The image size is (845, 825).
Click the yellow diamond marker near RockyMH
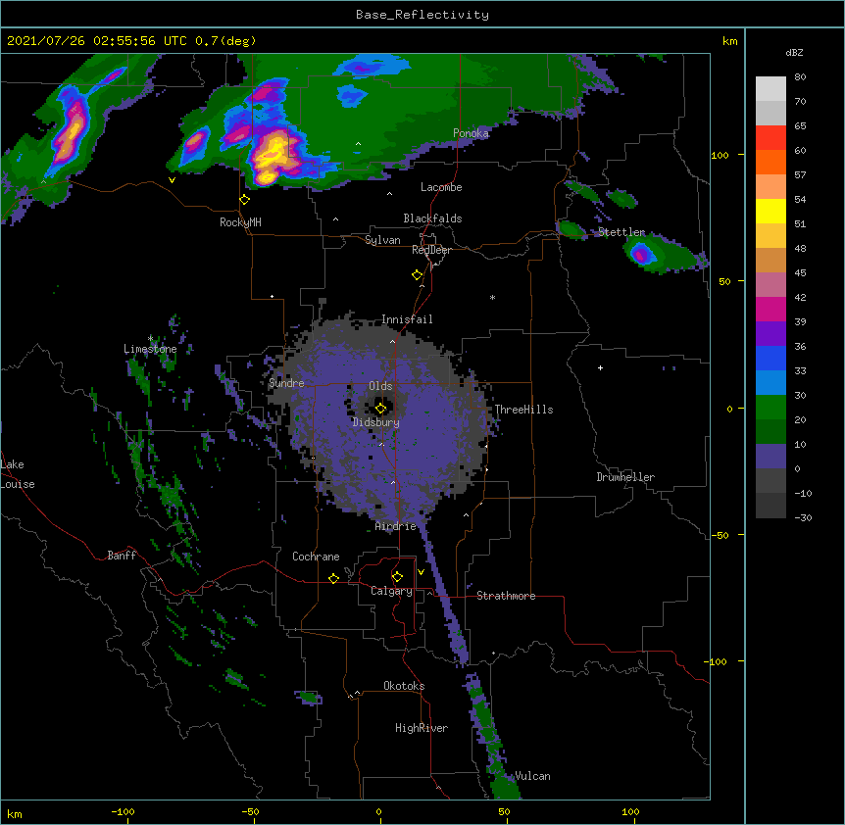245,200
